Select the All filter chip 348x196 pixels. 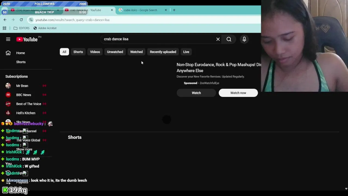(64, 52)
